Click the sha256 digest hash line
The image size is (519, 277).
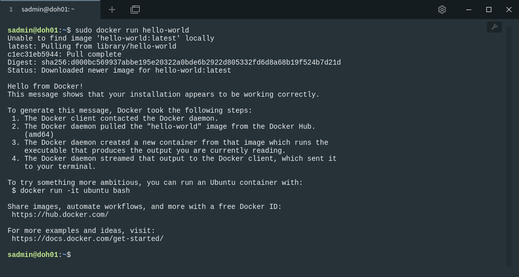[x=174, y=63]
